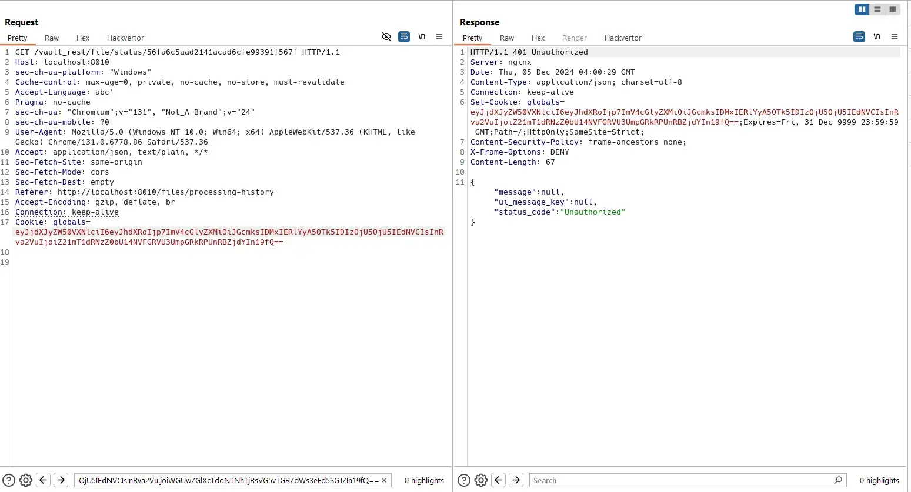Click magnifier icon in Response search box

tap(838, 480)
